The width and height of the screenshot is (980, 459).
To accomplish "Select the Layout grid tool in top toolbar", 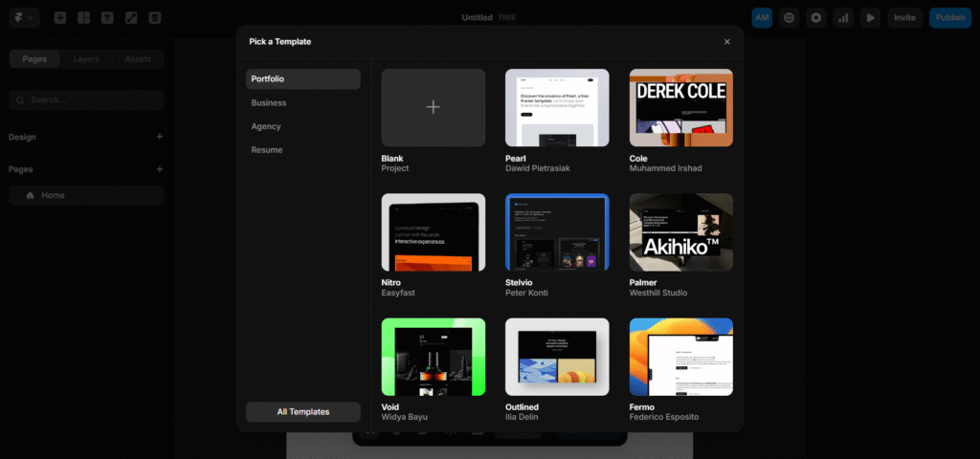I will tap(84, 17).
